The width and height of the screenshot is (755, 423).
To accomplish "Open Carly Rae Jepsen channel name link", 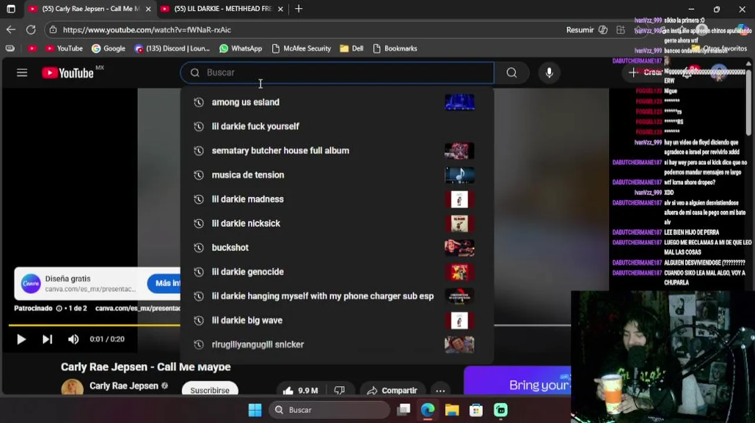I will pos(124,386).
